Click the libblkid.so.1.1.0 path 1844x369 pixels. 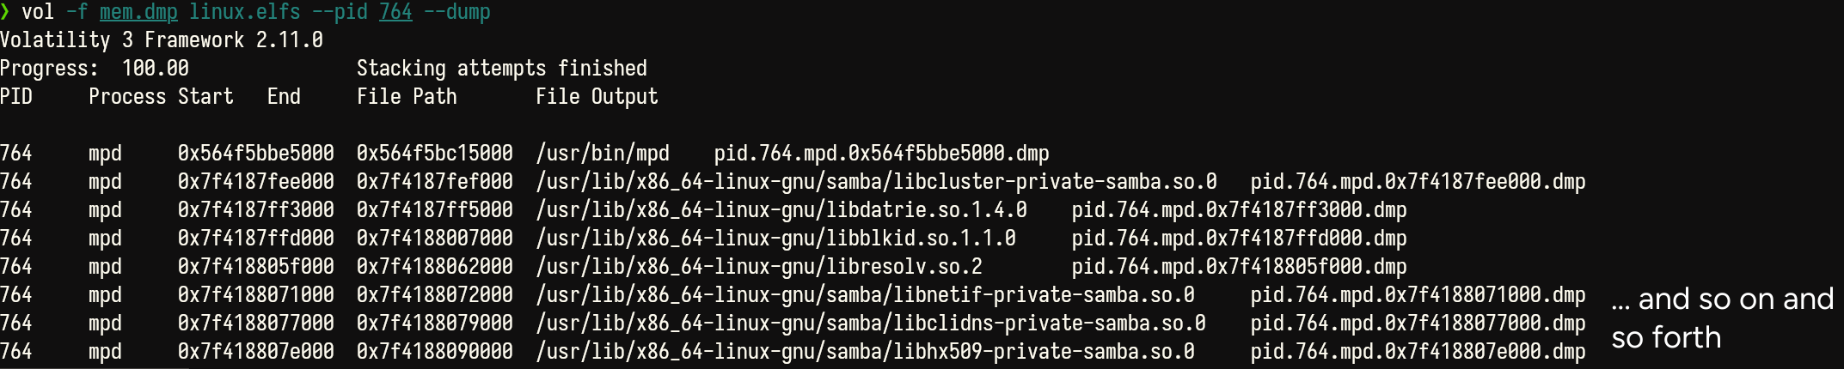coord(775,239)
